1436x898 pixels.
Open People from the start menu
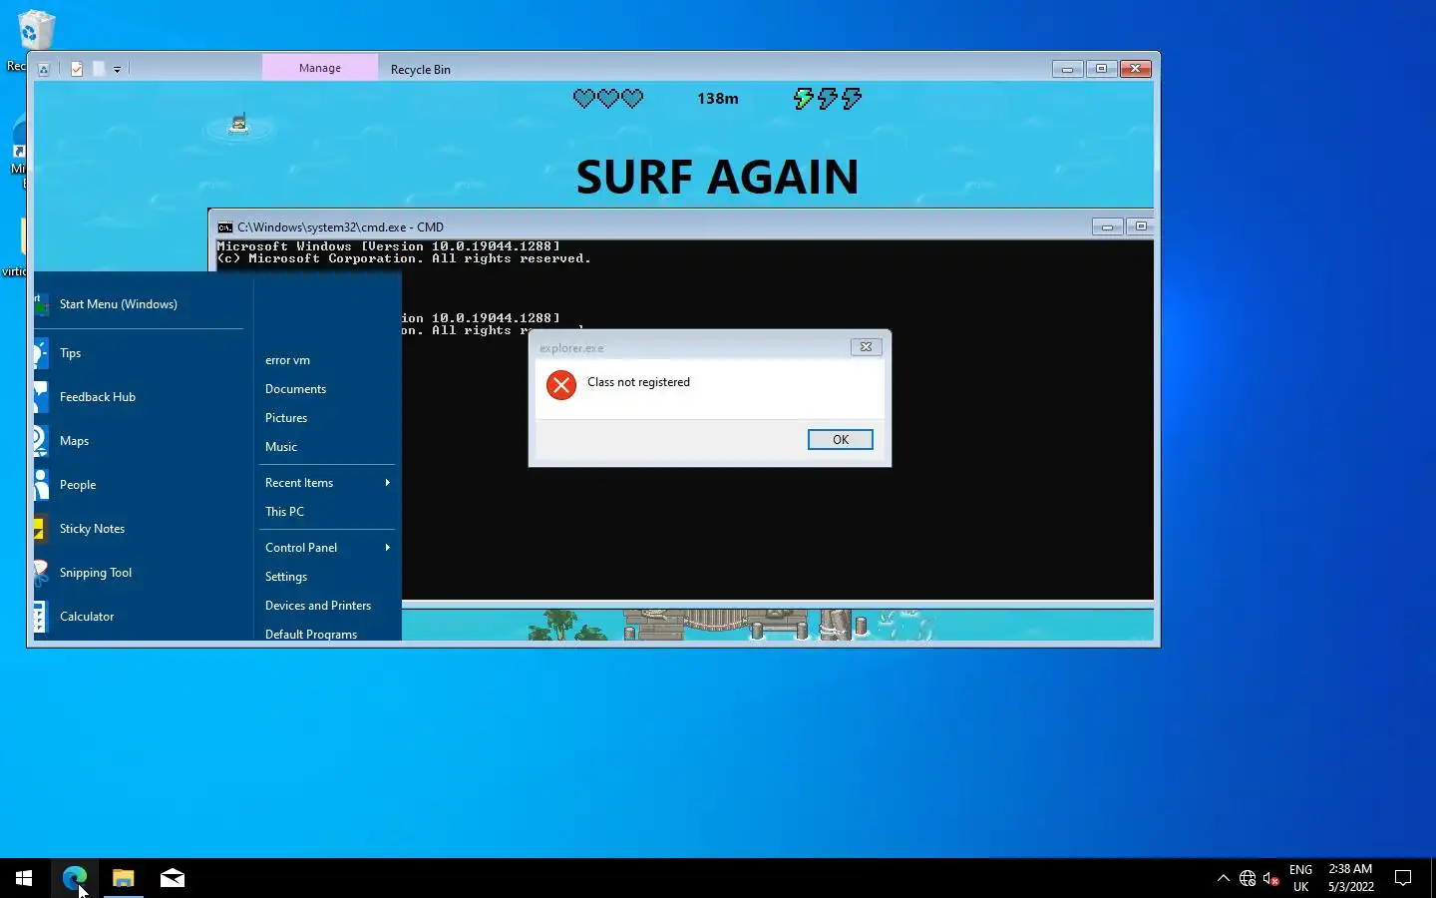point(139,485)
